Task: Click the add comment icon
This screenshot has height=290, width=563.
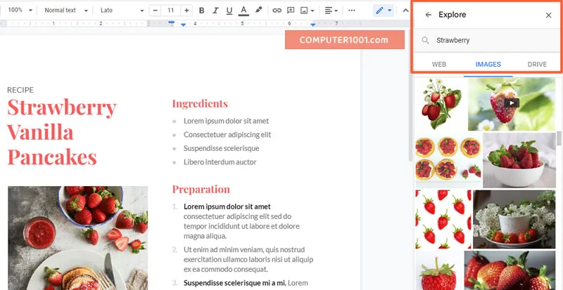Action: click(x=291, y=11)
